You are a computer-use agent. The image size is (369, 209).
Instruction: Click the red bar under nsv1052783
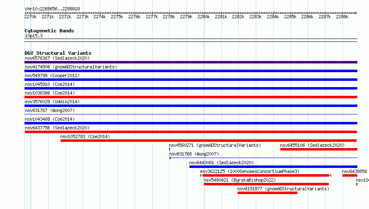point(209,141)
